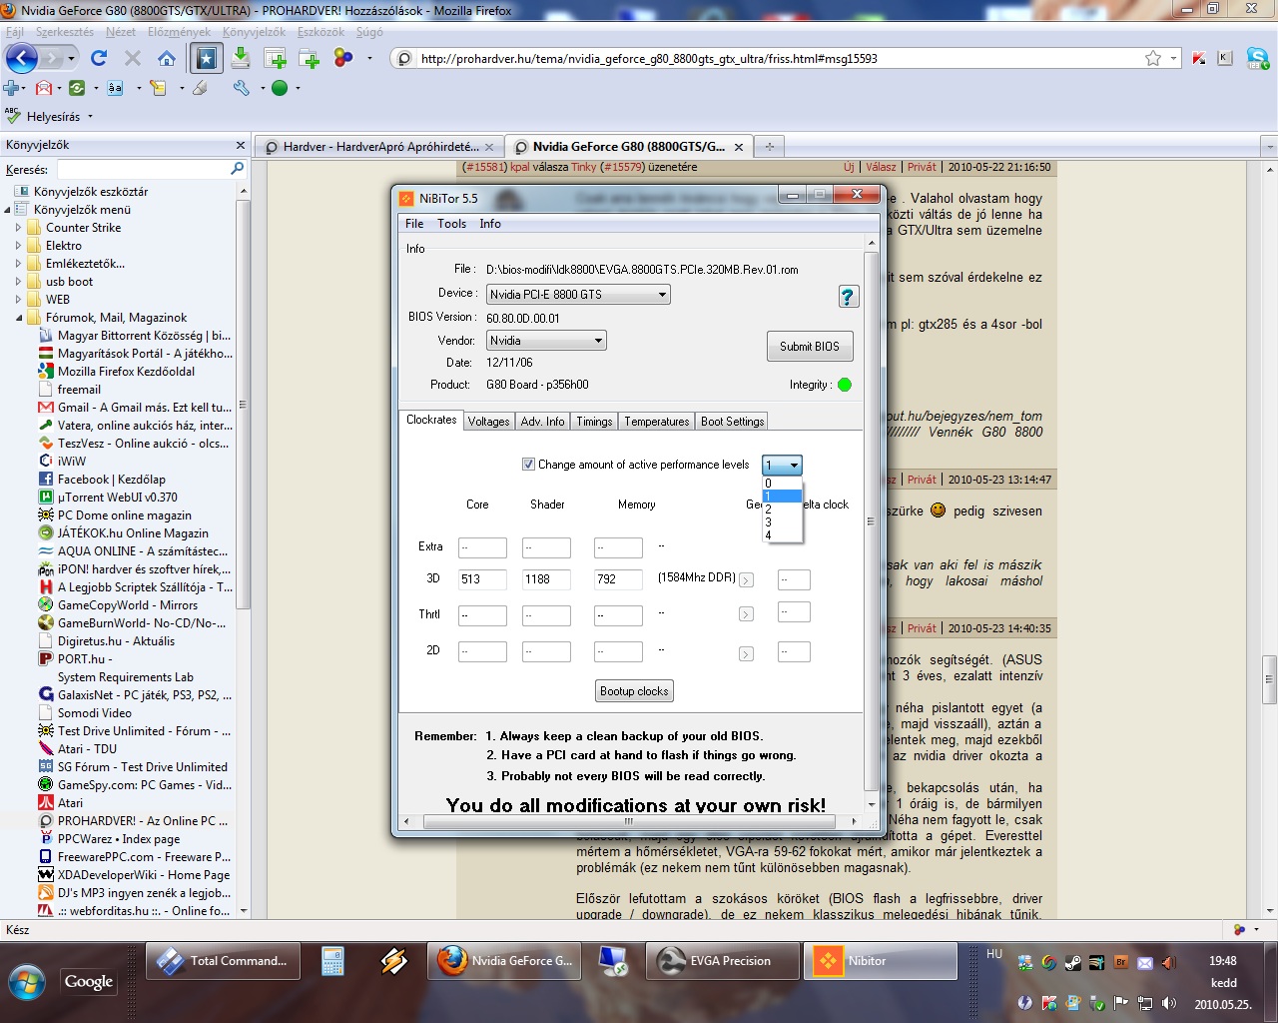Switch to the Boot Settings tab

[x=732, y=422]
